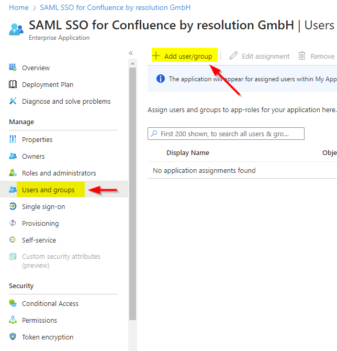Open the Self-service settings
337x351 pixels.
39,240
